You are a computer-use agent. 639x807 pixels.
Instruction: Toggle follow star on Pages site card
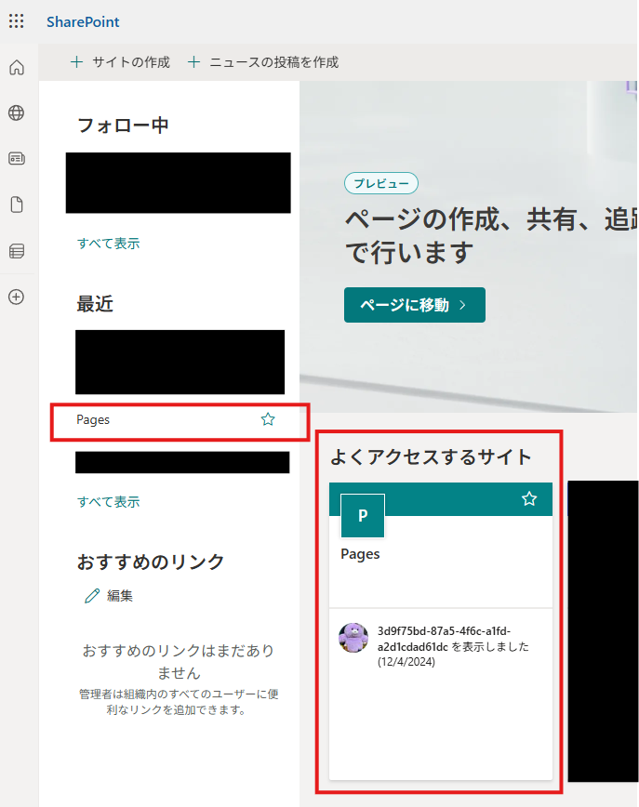click(529, 498)
